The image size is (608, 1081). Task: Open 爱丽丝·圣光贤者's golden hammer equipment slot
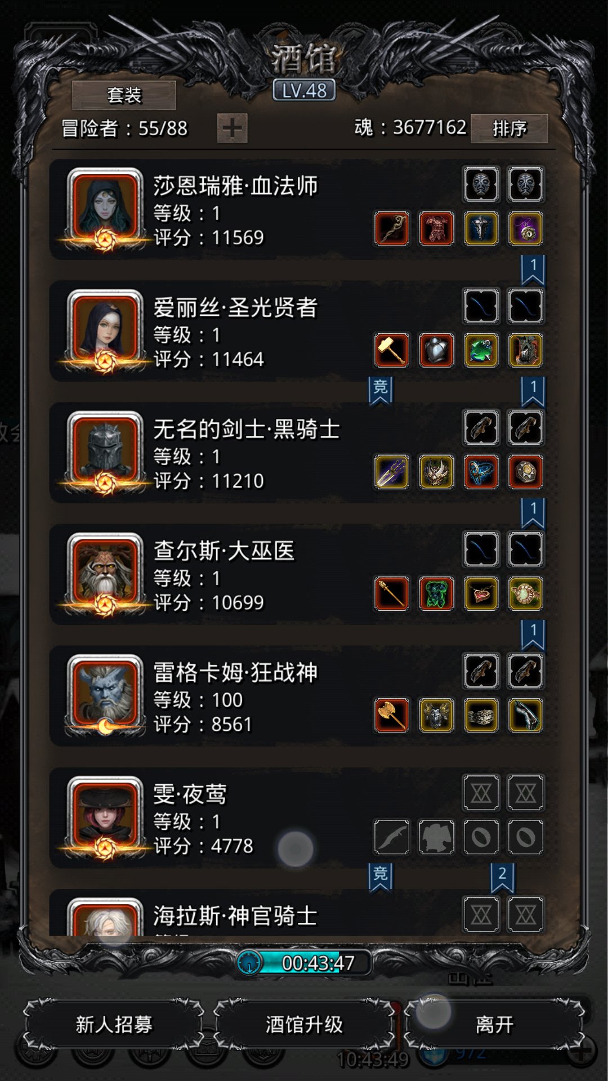point(392,350)
